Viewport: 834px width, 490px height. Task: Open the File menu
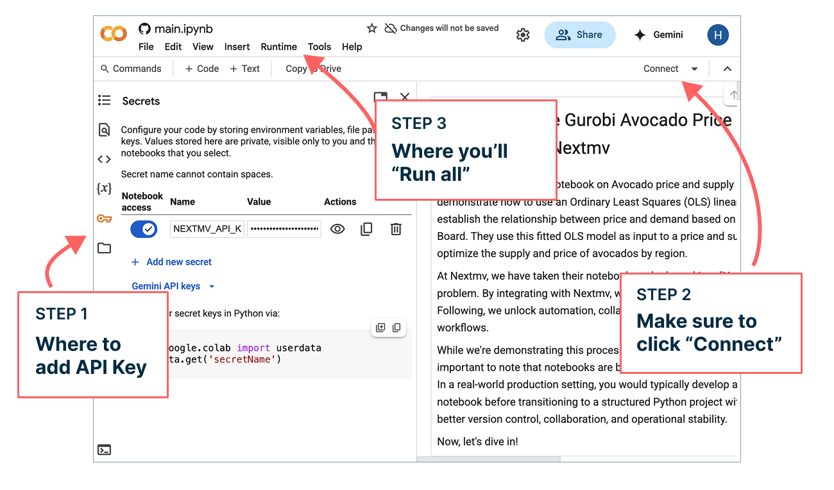[146, 47]
